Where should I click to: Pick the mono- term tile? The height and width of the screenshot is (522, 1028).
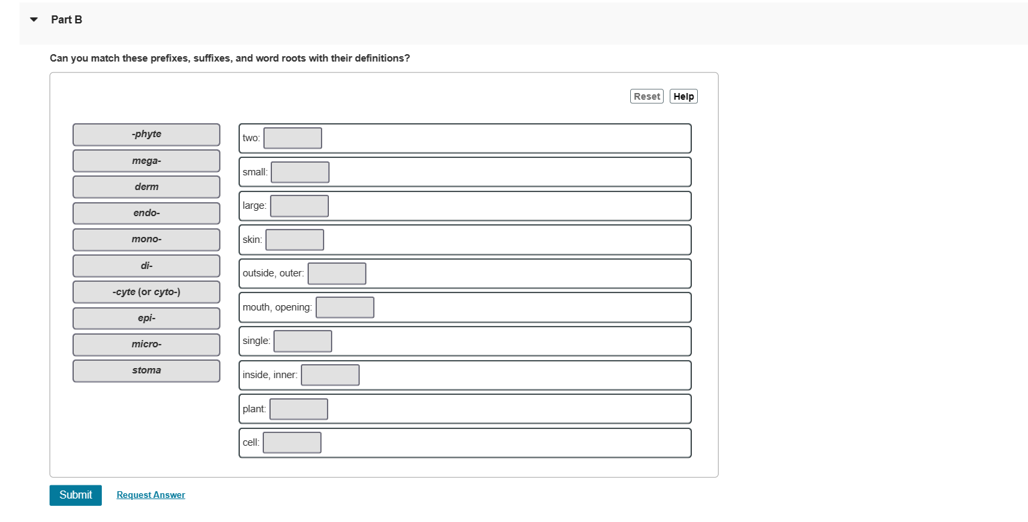(147, 240)
